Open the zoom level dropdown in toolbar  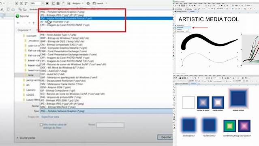43,3
